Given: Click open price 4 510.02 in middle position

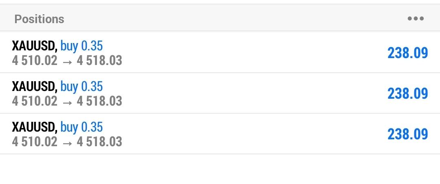Looking at the screenshot, I should click(x=35, y=101).
